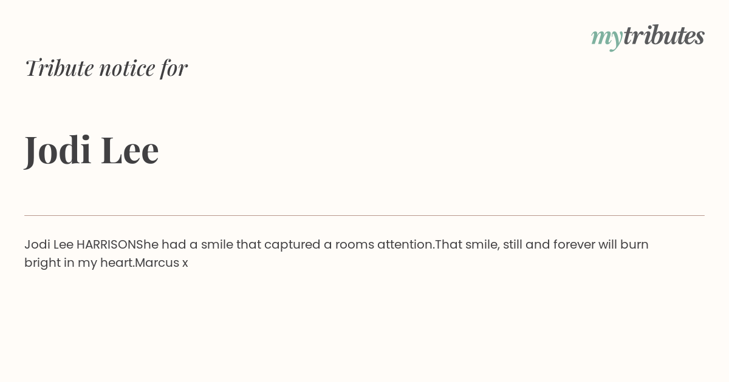Select the "Tribute notice for" heading

click(106, 68)
